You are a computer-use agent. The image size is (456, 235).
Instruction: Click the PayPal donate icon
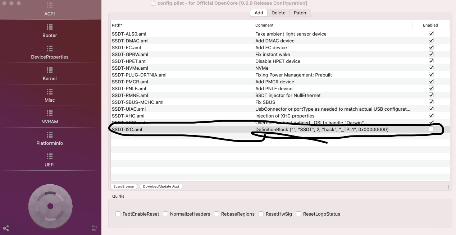[x=94, y=228]
